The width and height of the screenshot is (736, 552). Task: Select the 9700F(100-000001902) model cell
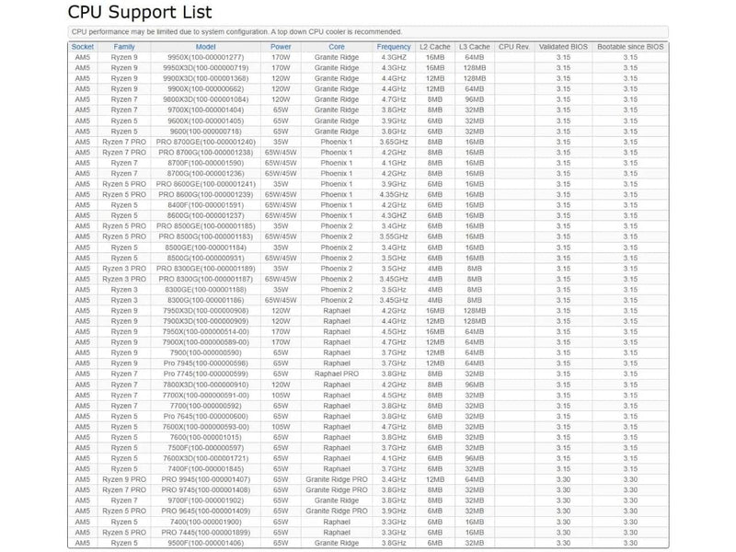click(205, 500)
